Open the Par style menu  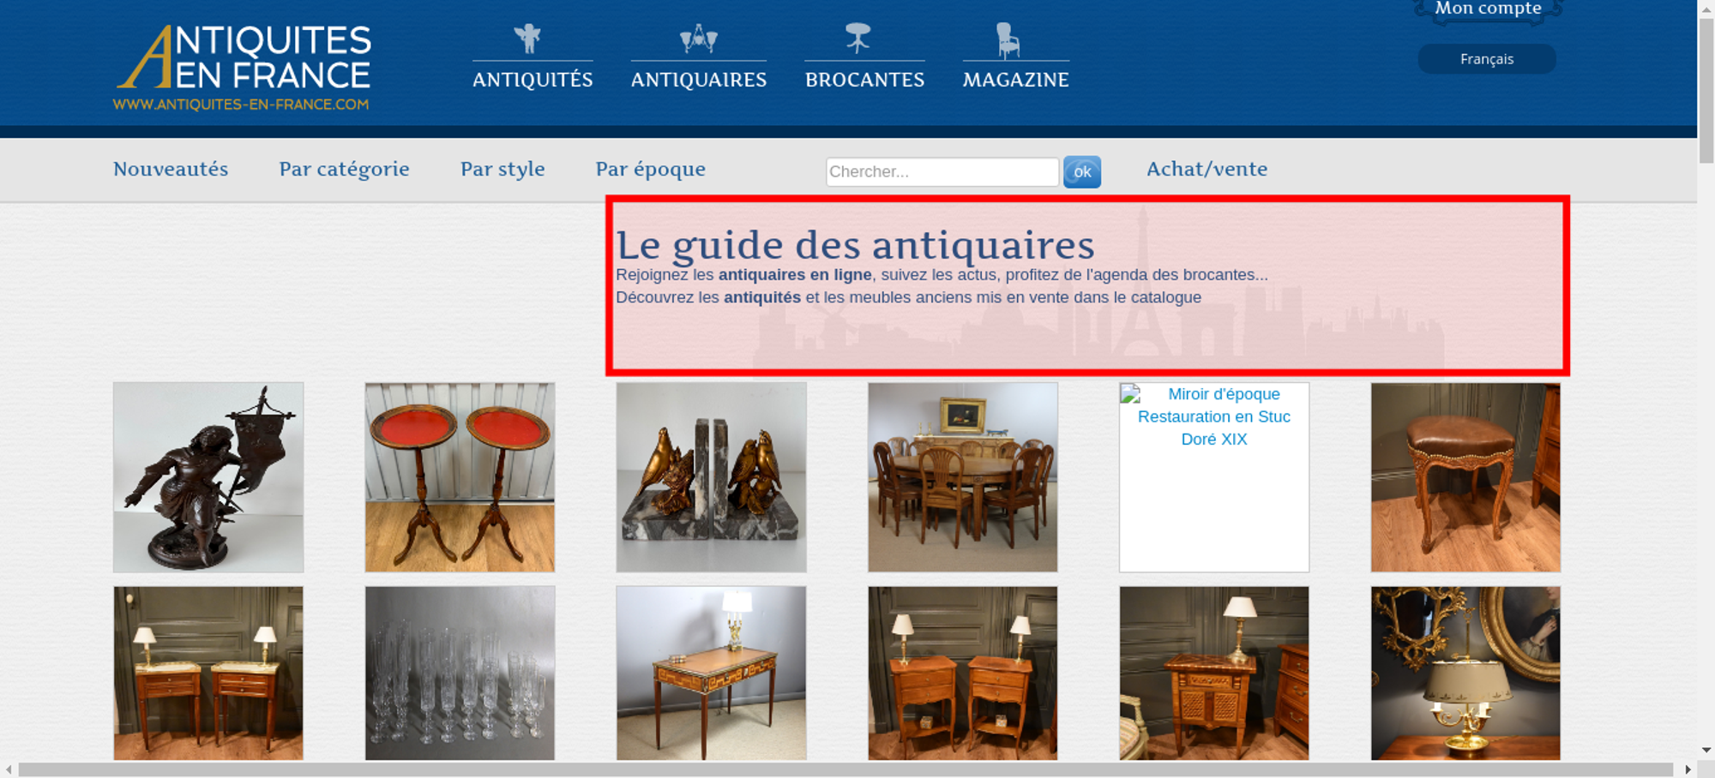point(502,169)
